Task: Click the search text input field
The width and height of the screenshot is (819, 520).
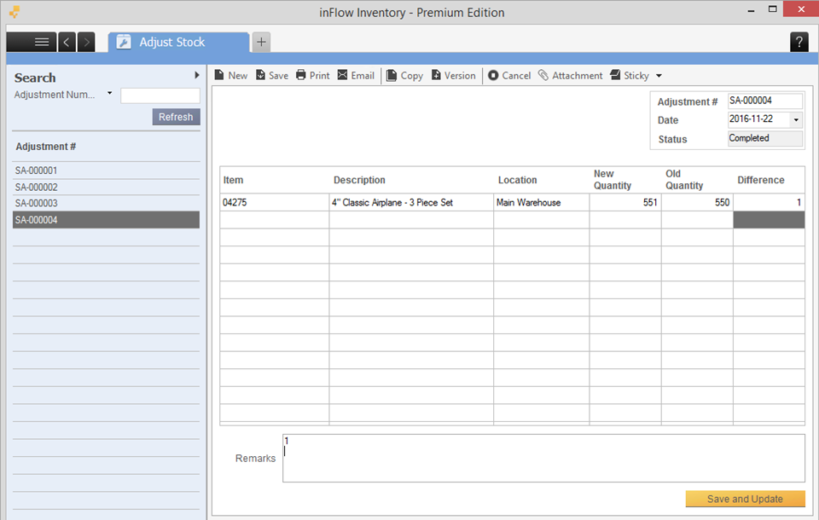Action: [x=160, y=95]
